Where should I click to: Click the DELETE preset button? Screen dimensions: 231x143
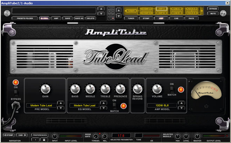coord(91,18)
